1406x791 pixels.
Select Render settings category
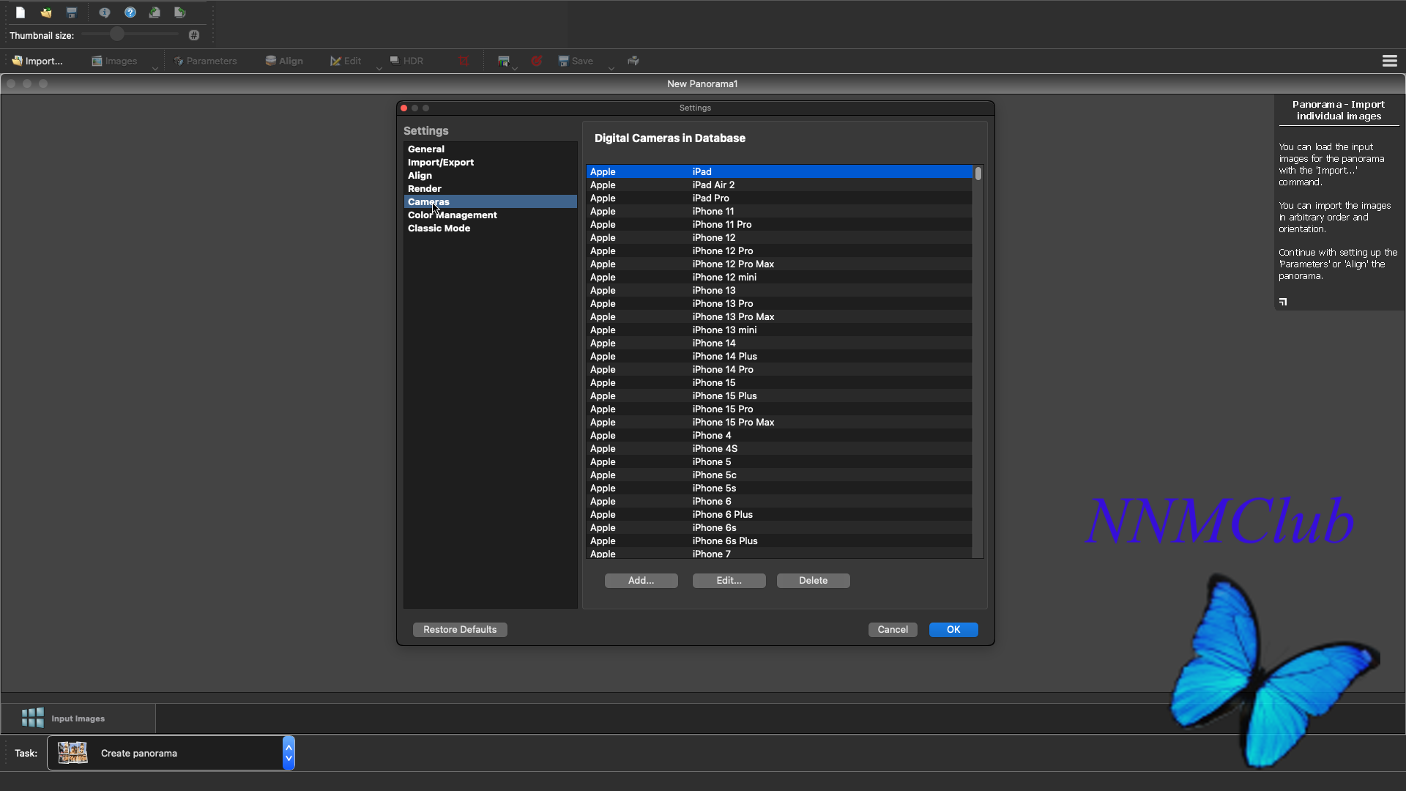click(490, 188)
